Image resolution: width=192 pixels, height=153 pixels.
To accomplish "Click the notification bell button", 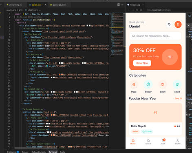I will (169, 24).
